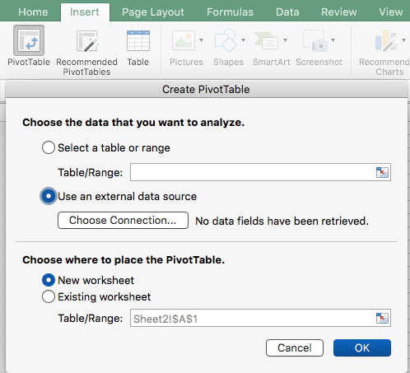Insert a Table from the ribbon
The width and height of the screenshot is (410, 373).
click(138, 40)
